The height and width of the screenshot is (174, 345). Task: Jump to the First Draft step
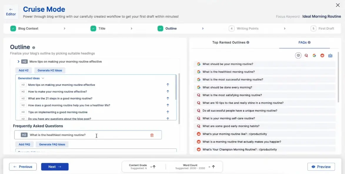322,29
